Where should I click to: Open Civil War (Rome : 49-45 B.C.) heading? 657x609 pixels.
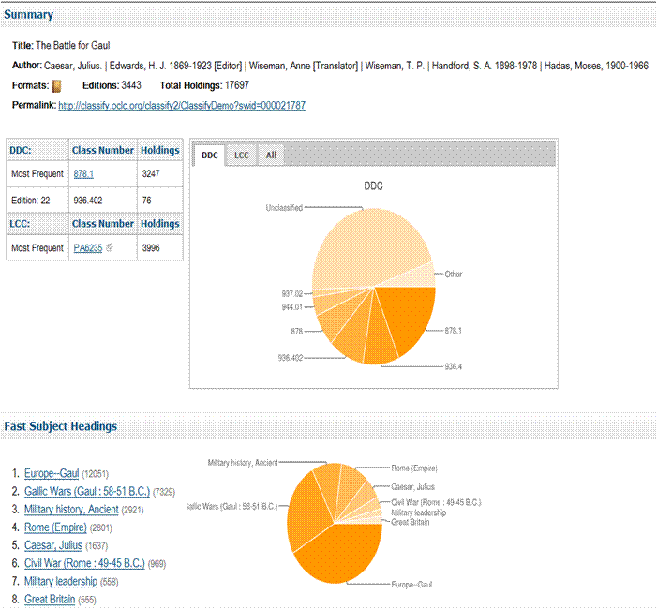tap(84, 563)
